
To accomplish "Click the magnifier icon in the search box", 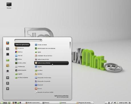I will tap(40, 40).
